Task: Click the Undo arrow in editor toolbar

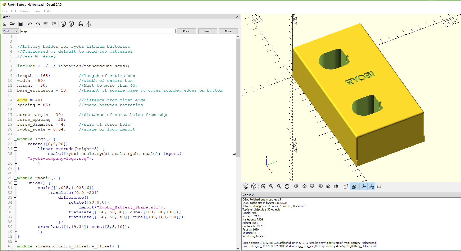Action: coord(30,24)
